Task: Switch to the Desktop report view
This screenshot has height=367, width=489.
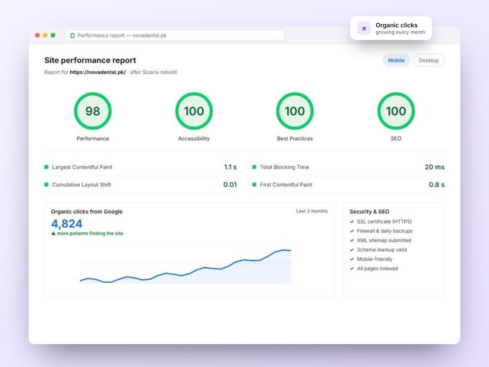Action: (x=429, y=60)
